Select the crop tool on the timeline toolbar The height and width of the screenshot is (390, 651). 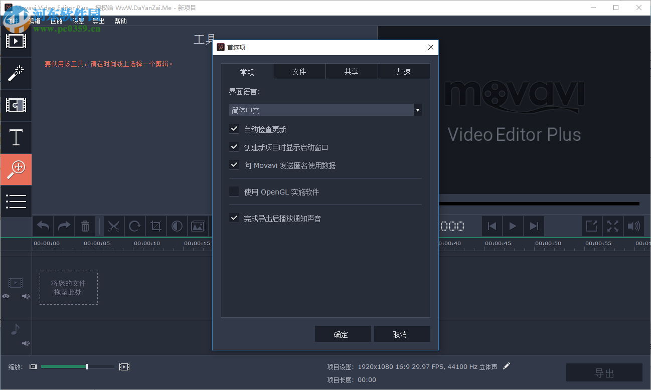[156, 226]
